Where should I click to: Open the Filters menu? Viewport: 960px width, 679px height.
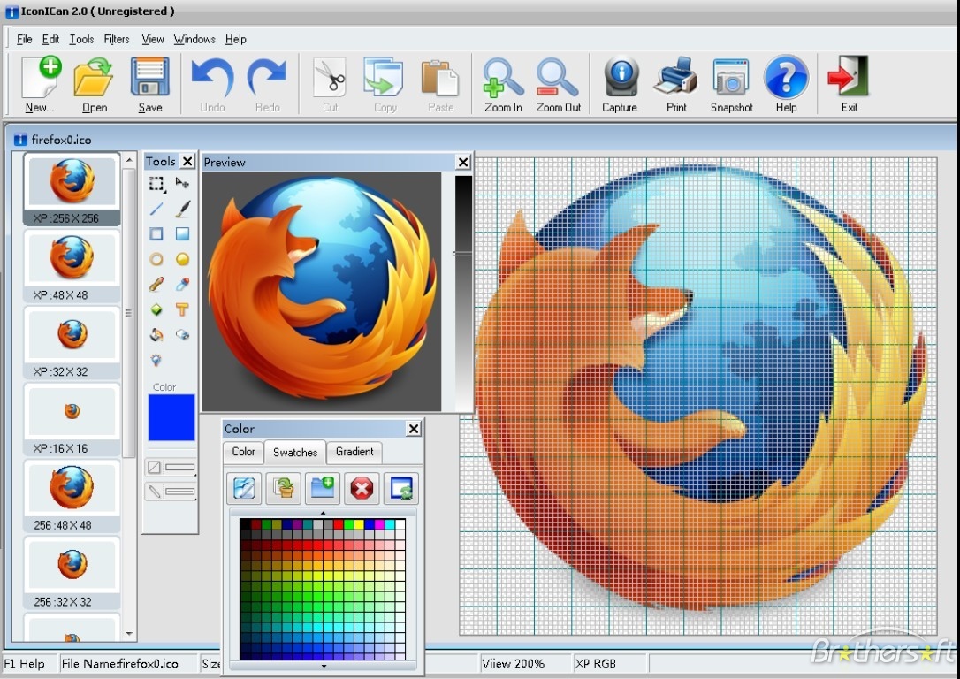coord(116,39)
